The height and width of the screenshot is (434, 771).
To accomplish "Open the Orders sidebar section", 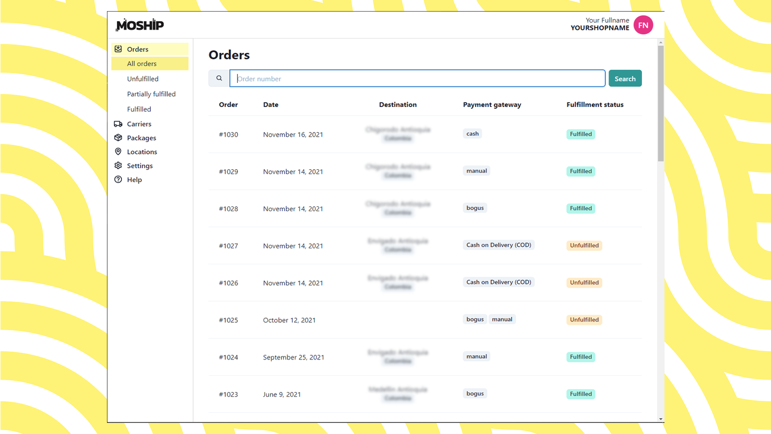I will 150,49.
